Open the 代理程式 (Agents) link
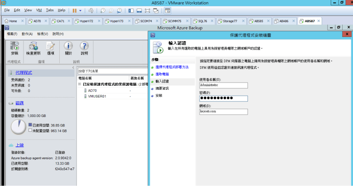 tap(24, 72)
